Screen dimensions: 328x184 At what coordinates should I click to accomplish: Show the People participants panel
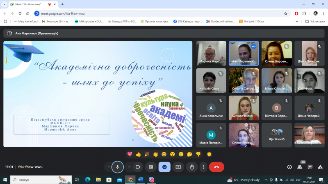coord(300,167)
